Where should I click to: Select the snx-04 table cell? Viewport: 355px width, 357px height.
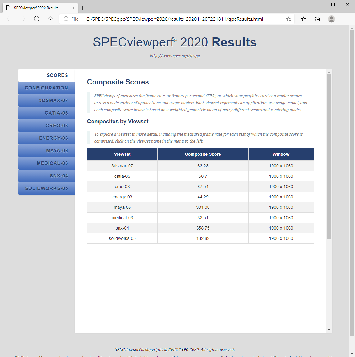[x=122, y=228]
